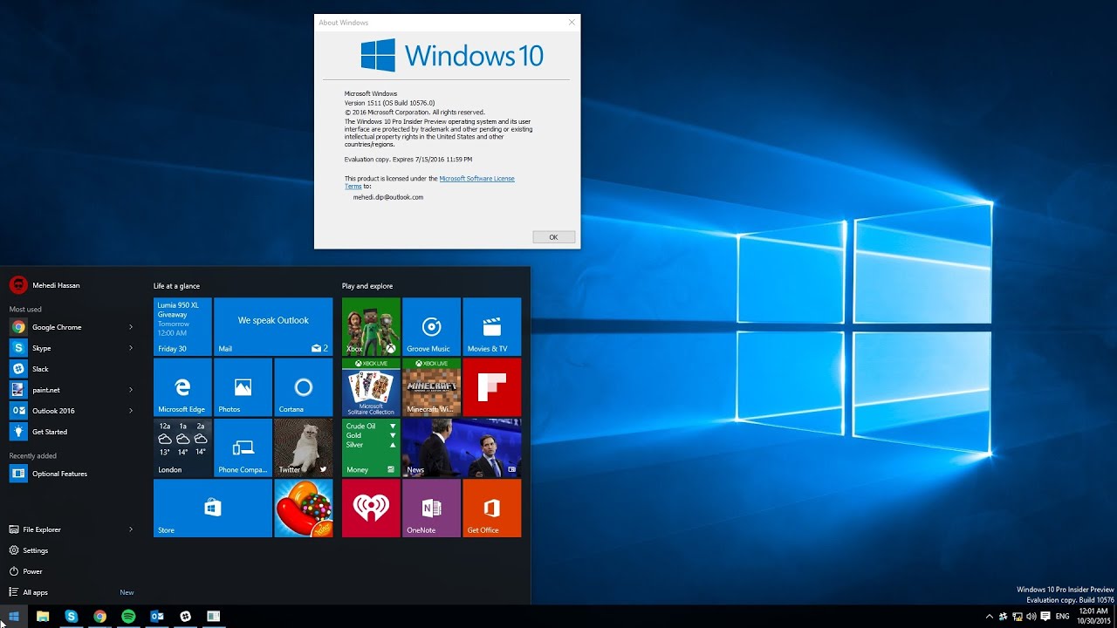This screenshot has width=1117, height=628.
Task: Click the Get Office tile
Action: pos(492,508)
